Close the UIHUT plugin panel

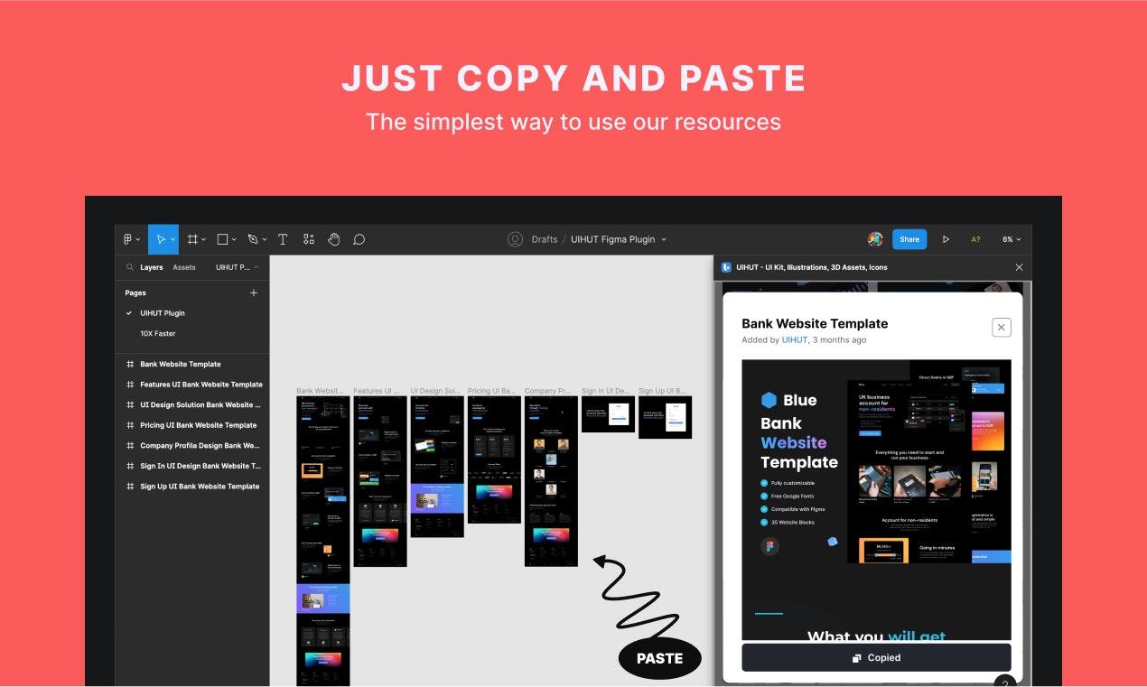pos(1019,267)
